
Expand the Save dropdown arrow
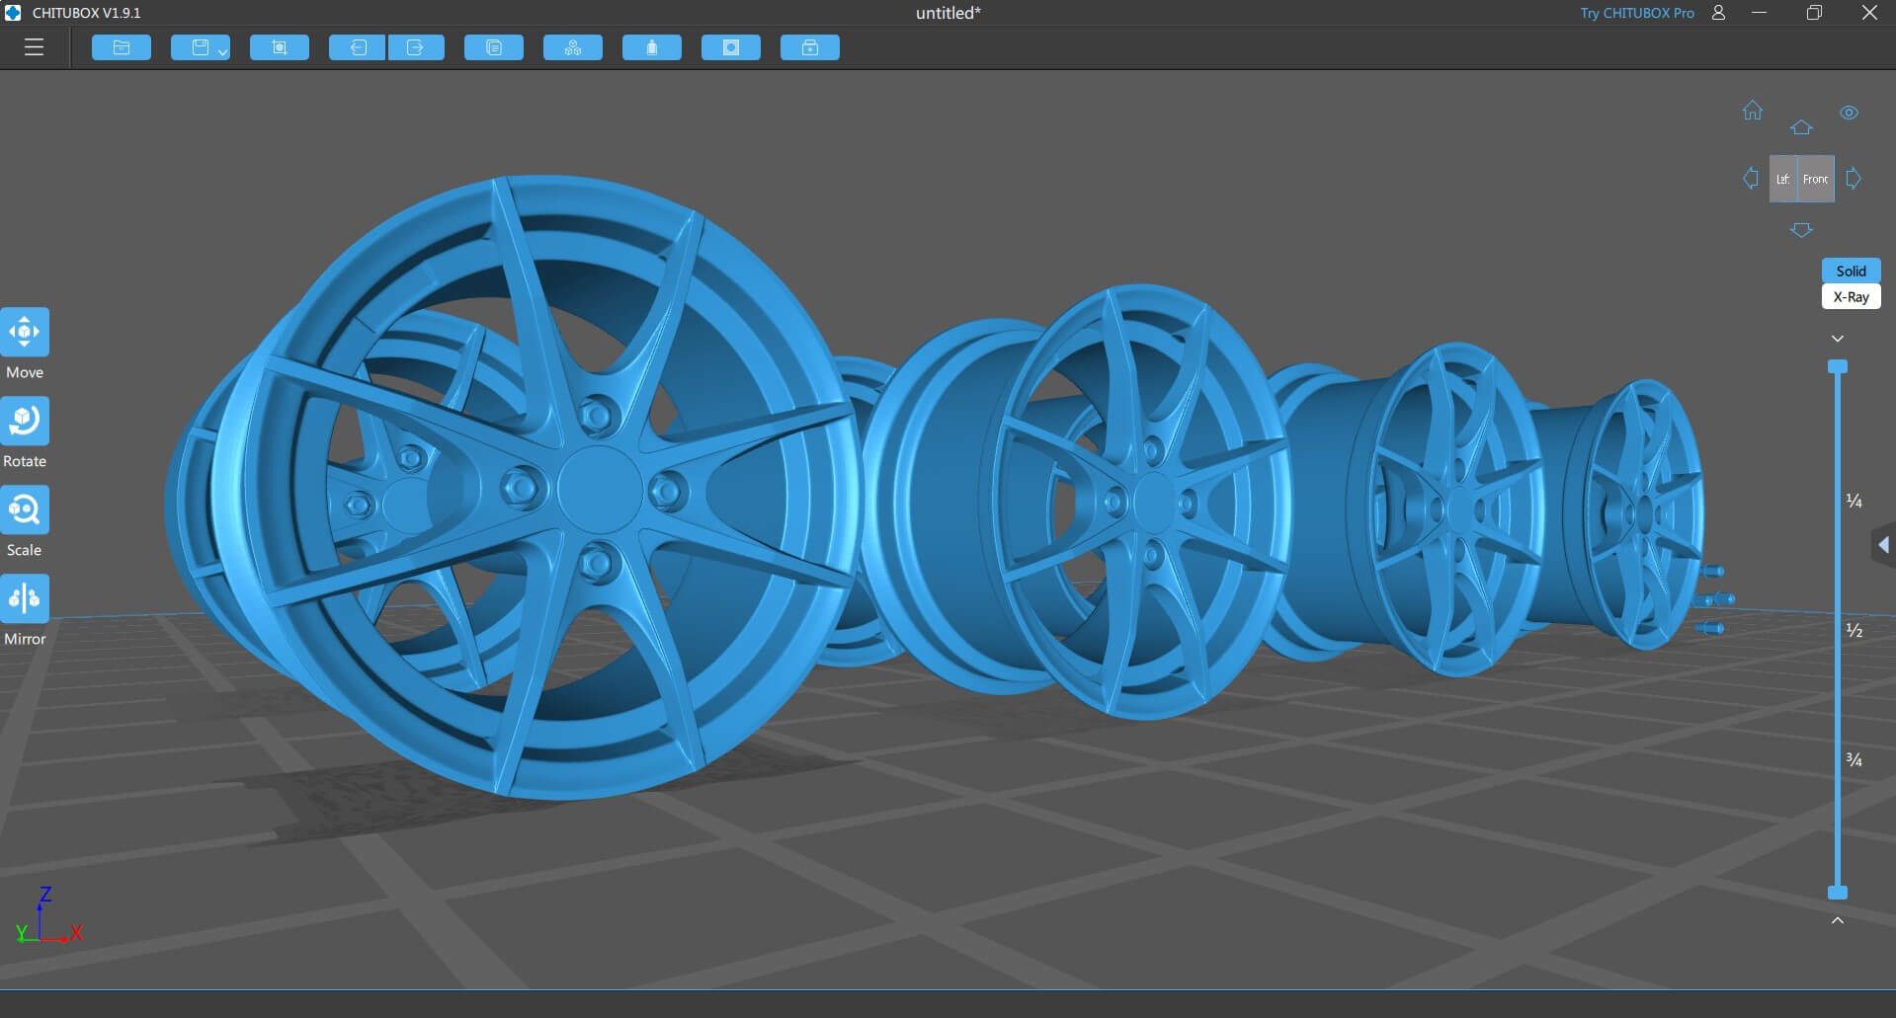pyautogui.click(x=223, y=51)
